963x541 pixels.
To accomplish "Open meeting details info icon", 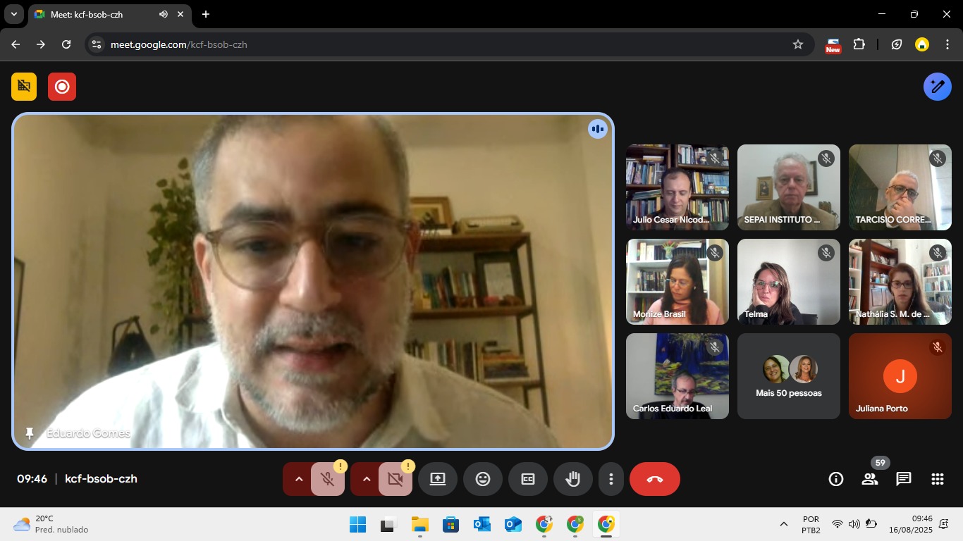I will tap(835, 479).
